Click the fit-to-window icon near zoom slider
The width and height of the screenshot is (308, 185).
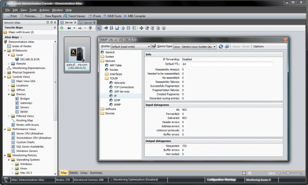[x=244, y=173]
